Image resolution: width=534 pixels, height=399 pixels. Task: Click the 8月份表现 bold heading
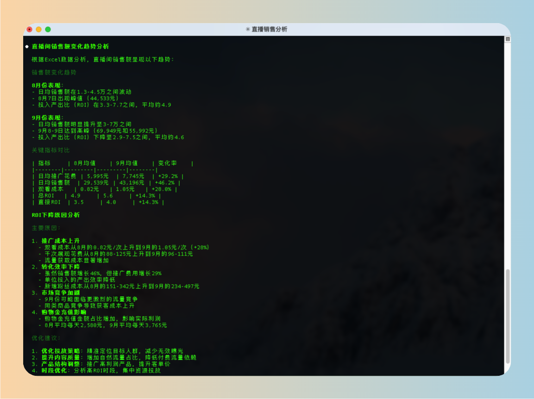click(x=48, y=85)
